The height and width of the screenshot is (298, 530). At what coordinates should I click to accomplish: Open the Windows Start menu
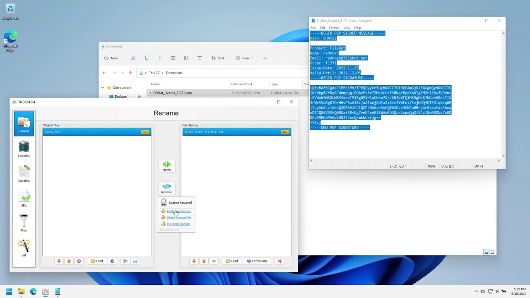coord(9,291)
